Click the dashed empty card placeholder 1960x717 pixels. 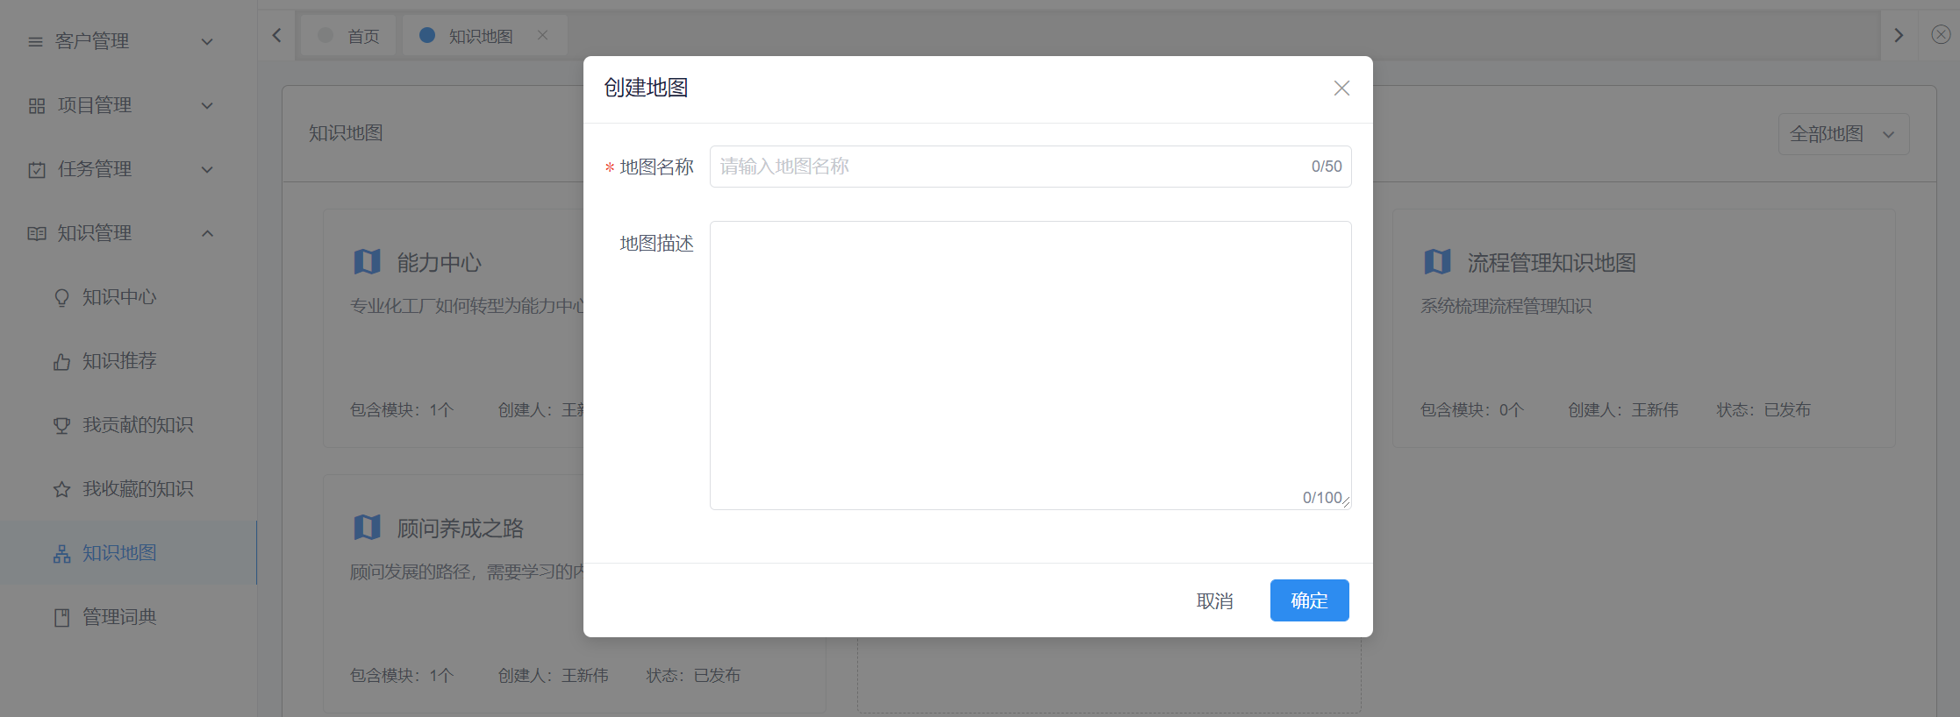coord(1109,675)
